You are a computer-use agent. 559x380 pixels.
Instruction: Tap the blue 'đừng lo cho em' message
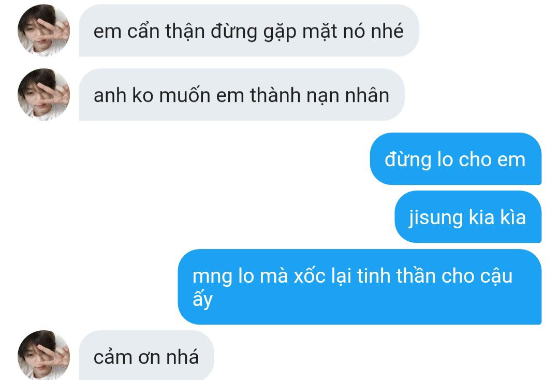[455, 159]
